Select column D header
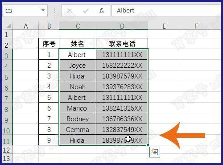 122,26
